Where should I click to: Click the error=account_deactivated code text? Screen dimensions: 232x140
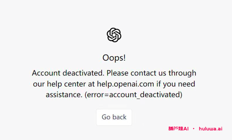pyautogui.click(x=133, y=95)
